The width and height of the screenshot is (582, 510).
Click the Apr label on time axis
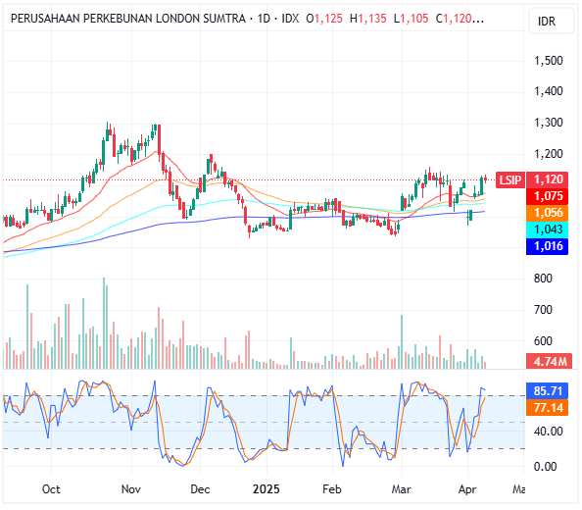click(x=467, y=489)
